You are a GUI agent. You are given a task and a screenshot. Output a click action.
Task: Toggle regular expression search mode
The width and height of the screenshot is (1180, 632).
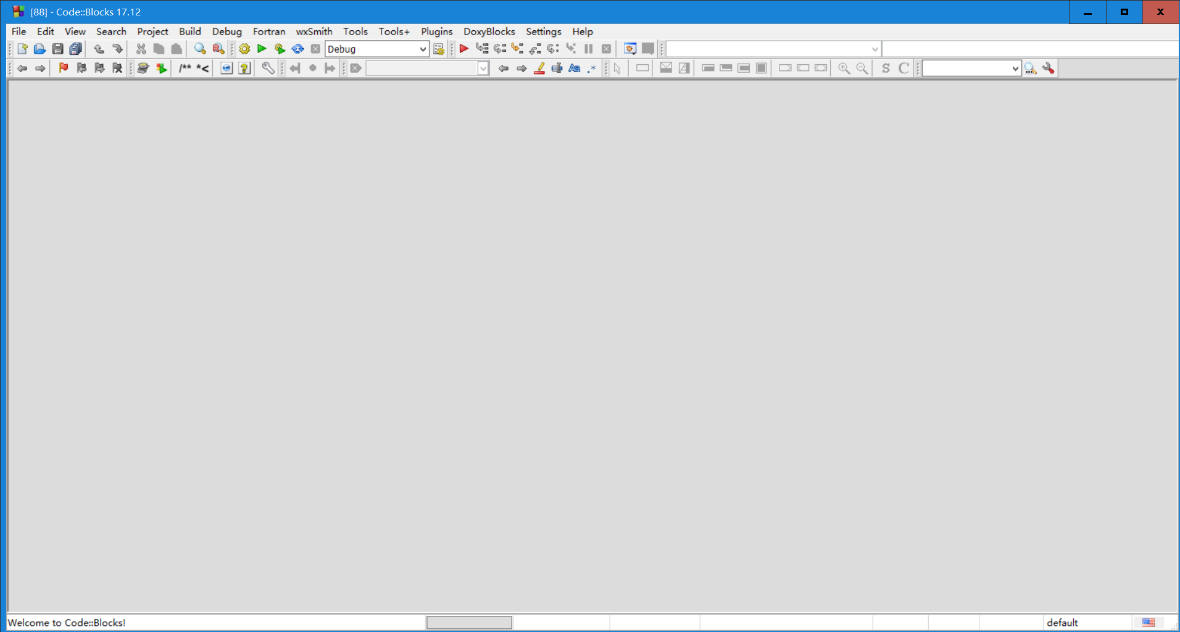[592, 68]
